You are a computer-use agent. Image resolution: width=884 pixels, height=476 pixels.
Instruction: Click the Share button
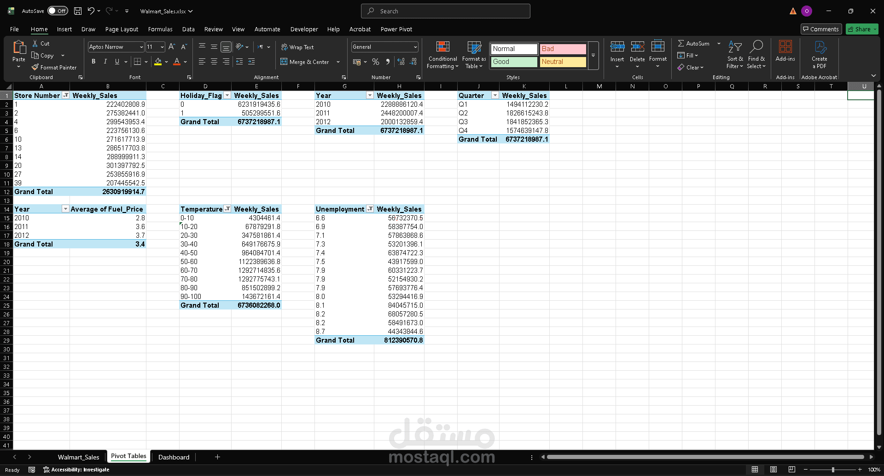[862, 29]
